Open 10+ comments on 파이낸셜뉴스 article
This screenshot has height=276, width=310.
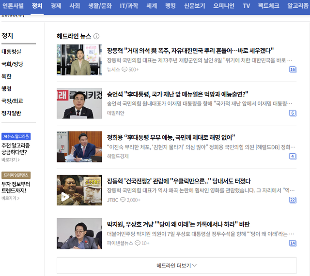142,243
